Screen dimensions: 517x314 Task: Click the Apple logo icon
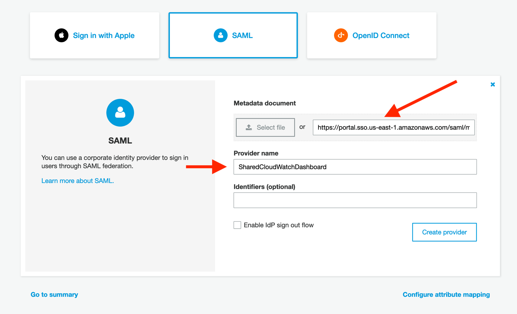point(61,35)
